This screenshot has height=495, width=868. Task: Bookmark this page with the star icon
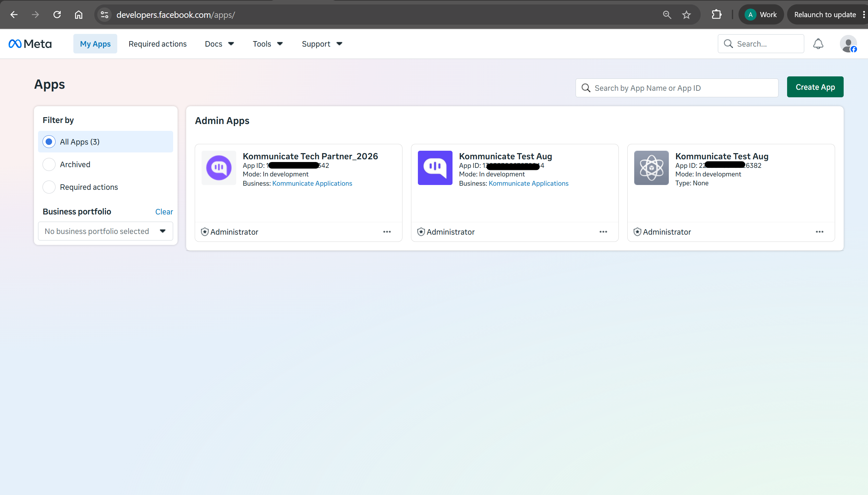686,15
